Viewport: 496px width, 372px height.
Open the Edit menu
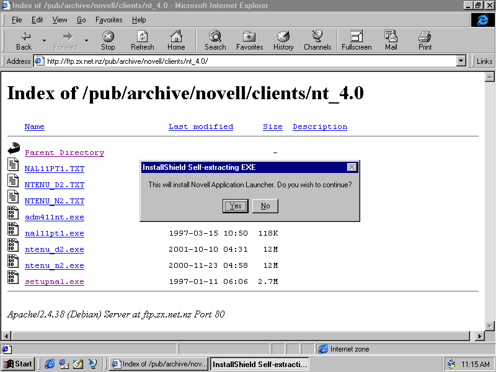click(x=37, y=20)
